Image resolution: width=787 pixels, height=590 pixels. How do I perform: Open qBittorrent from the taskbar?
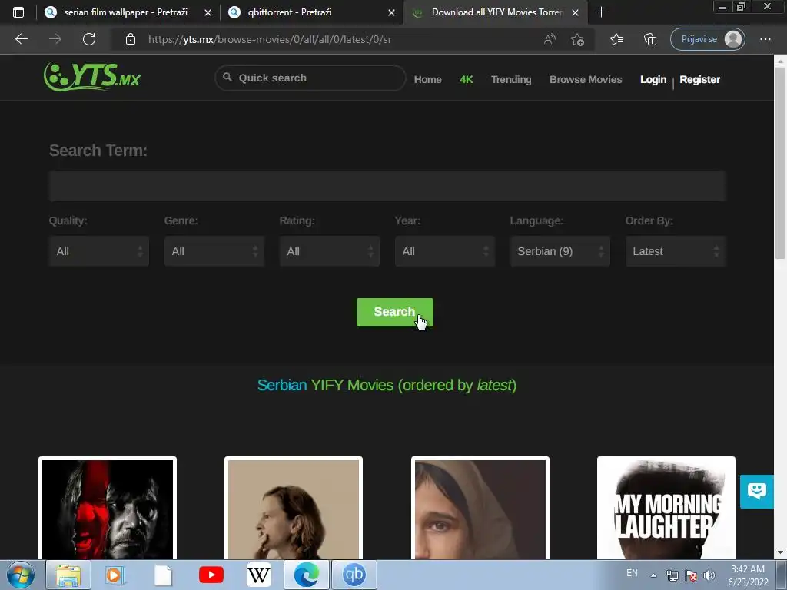tap(354, 575)
